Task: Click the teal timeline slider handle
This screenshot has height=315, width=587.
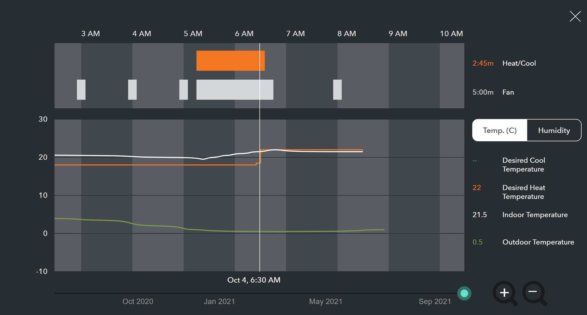Action: pyautogui.click(x=464, y=293)
